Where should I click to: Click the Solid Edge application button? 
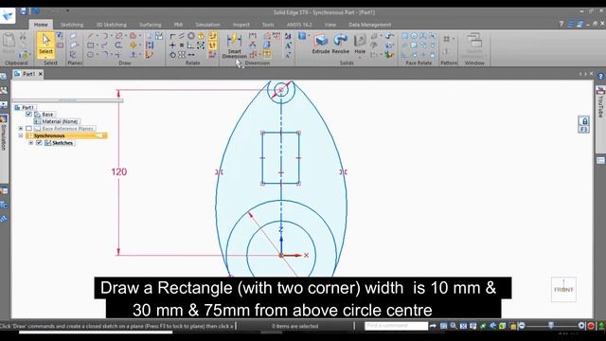click(8, 16)
